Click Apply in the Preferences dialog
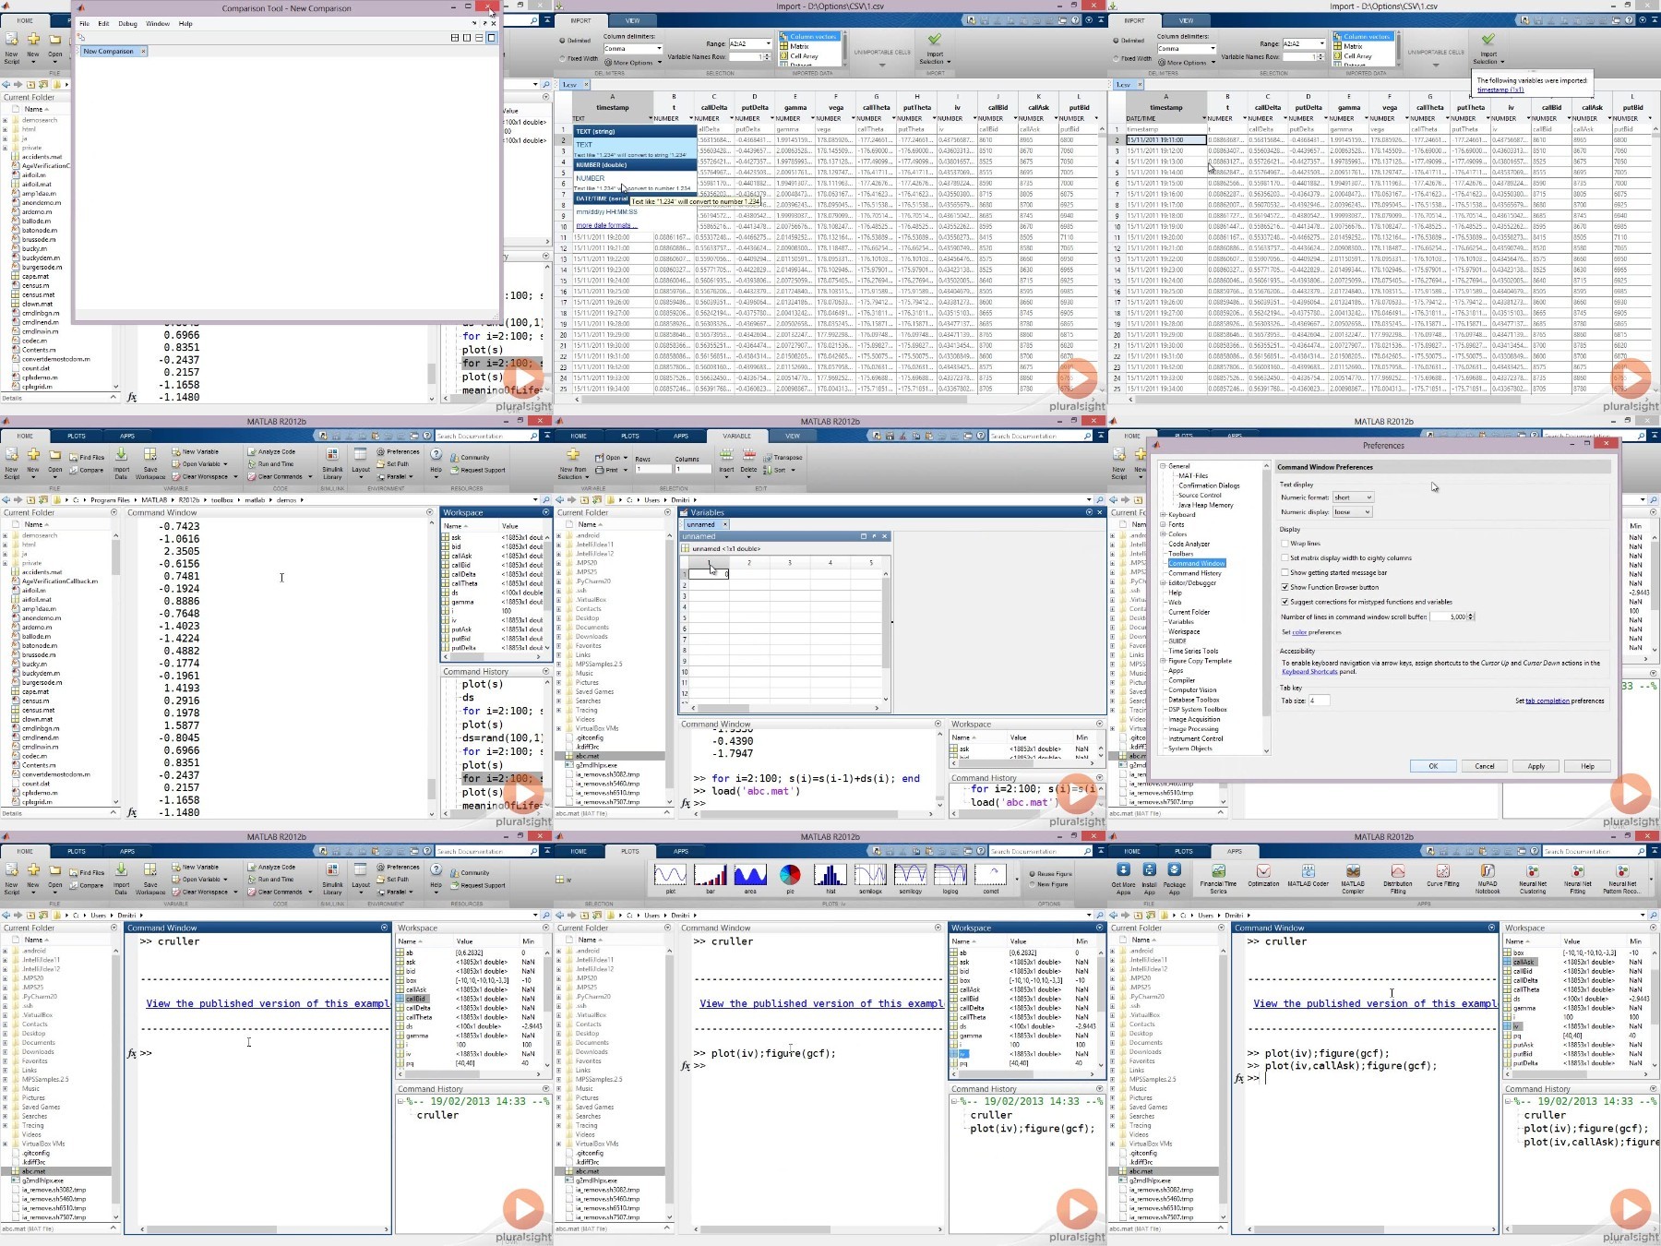 [1536, 766]
